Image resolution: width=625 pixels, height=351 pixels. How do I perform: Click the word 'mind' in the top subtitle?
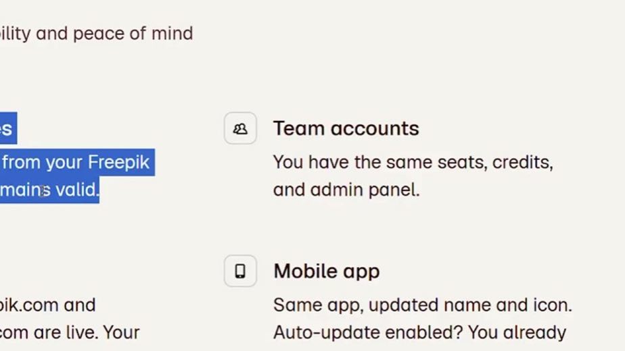click(x=172, y=34)
